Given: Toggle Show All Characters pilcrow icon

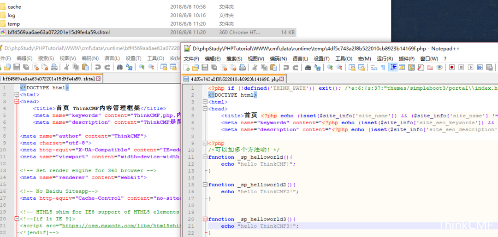Looking at the screenshot, I should click(x=383, y=67).
